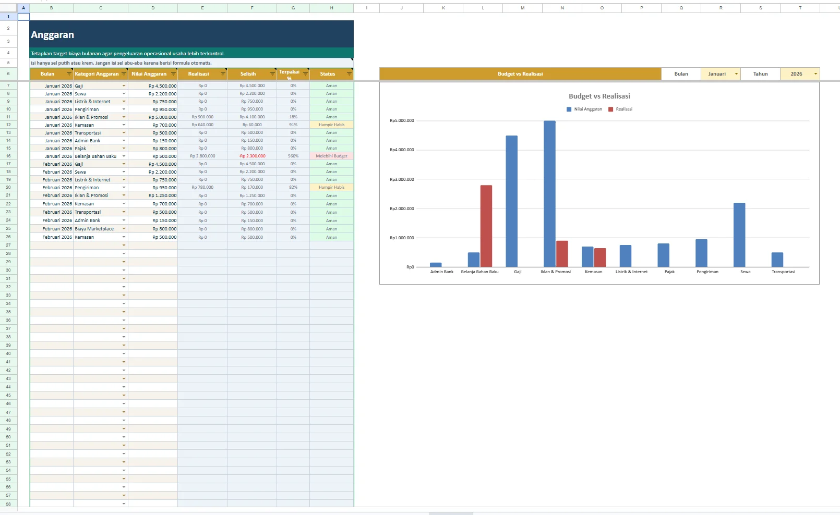Select the '-Rp 2.300.000' Selisih cell
Screen dimensions: 840x515
point(252,156)
